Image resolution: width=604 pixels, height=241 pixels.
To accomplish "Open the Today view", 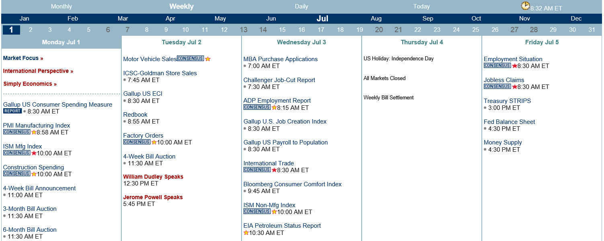I will [x=422, y=6].
